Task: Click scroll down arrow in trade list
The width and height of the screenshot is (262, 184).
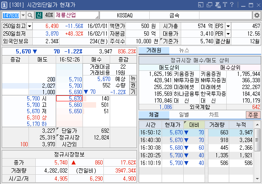Action: (257, 179)
